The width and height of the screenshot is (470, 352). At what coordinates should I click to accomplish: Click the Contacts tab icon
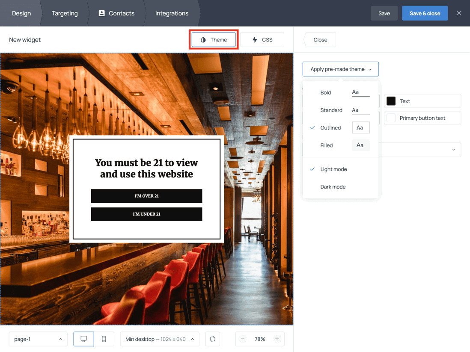[101, 13]
